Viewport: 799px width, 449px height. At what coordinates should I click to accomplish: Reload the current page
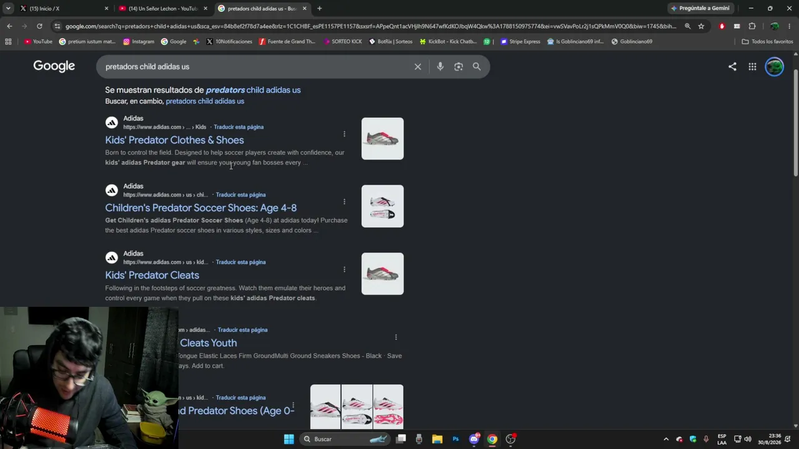(39, 26)
